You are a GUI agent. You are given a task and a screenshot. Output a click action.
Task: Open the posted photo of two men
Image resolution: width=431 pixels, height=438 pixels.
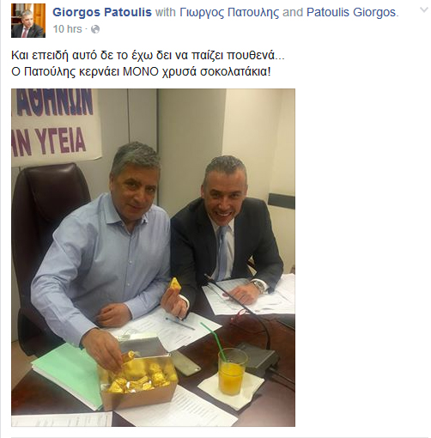coord(153,258)
